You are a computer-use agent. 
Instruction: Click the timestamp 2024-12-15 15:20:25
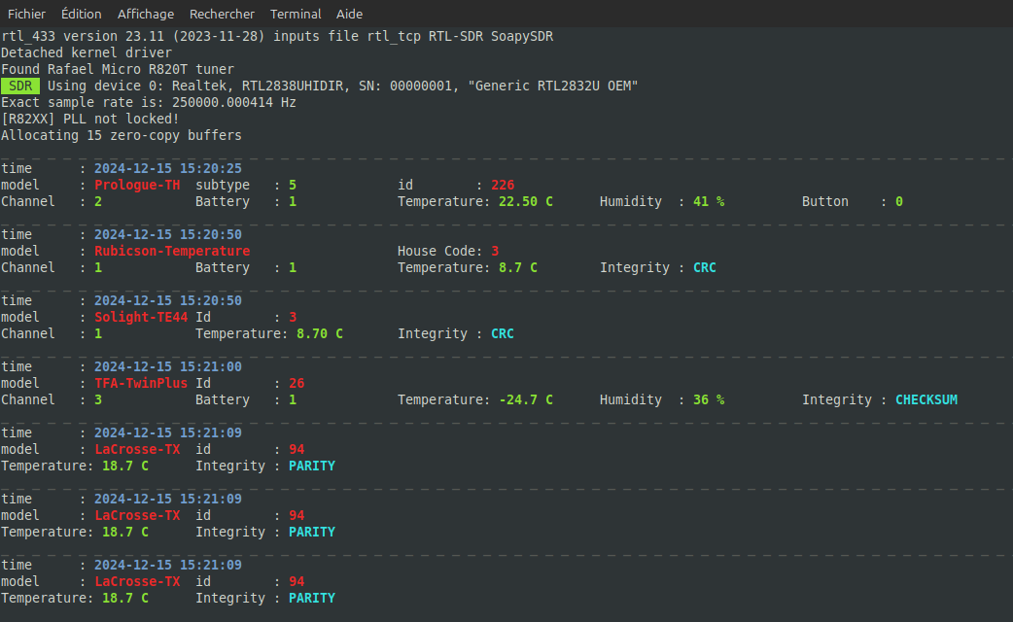168,168
